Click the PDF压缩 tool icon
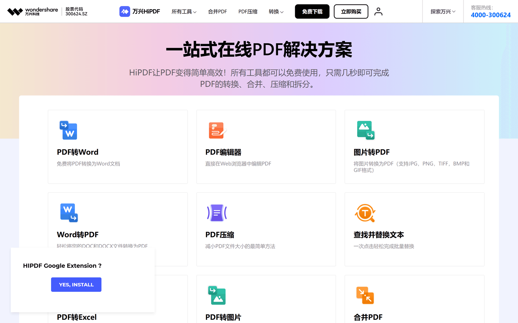The image size is (518, 323). [x=217, y=213]
